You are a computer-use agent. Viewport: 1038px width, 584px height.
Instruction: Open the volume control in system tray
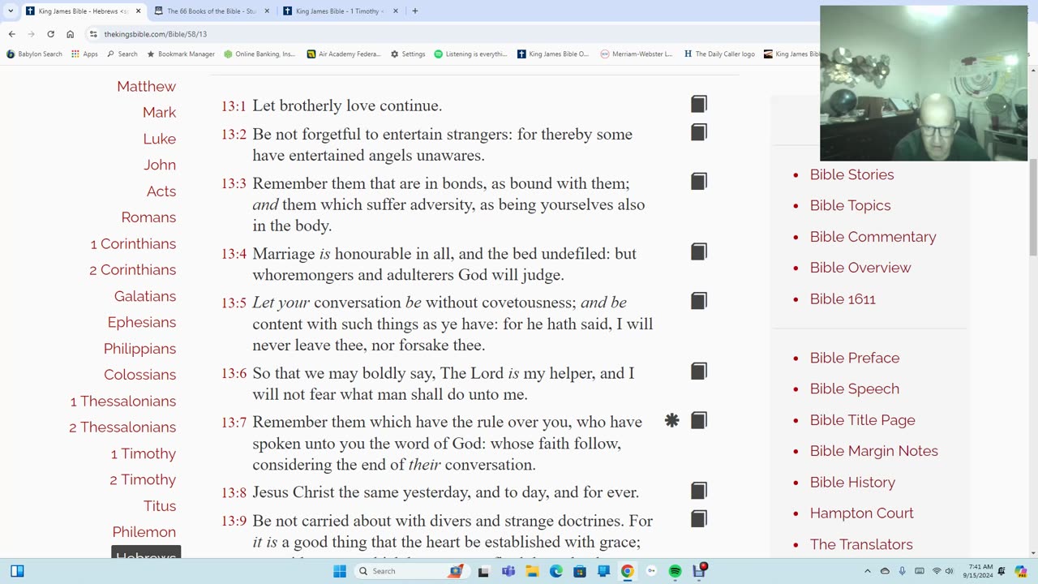point(950,571)
